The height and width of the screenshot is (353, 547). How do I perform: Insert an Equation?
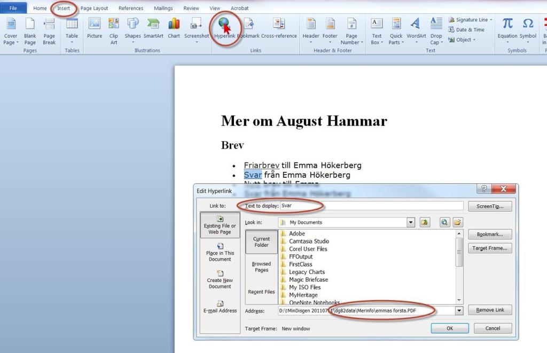point(507,30)
